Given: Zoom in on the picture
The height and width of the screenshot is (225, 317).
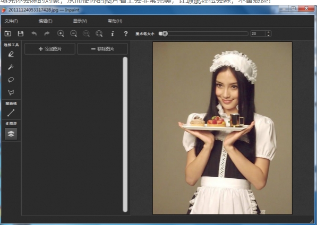Looking at the screenshot, I should click(x=61, y=33).
